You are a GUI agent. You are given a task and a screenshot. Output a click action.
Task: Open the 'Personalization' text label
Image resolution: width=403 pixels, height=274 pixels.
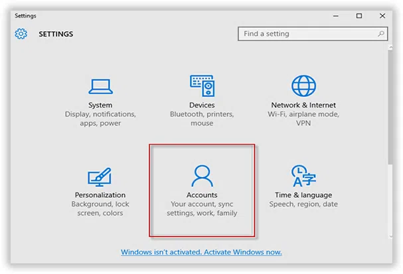pyautogui.click(x=100, y=195)
